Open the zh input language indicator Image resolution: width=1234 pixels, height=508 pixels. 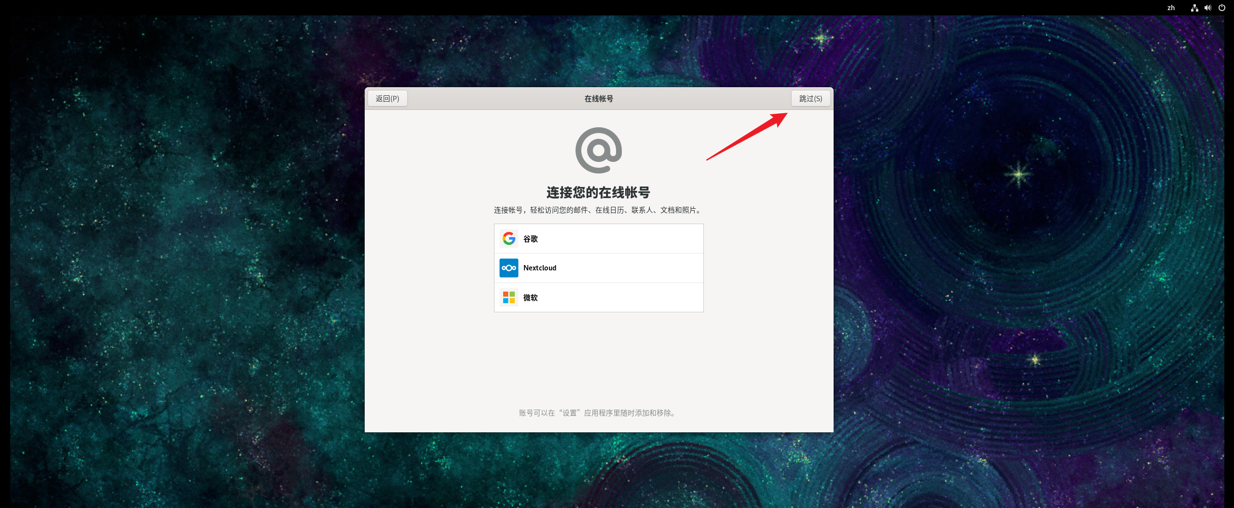tap(1171, 8)
